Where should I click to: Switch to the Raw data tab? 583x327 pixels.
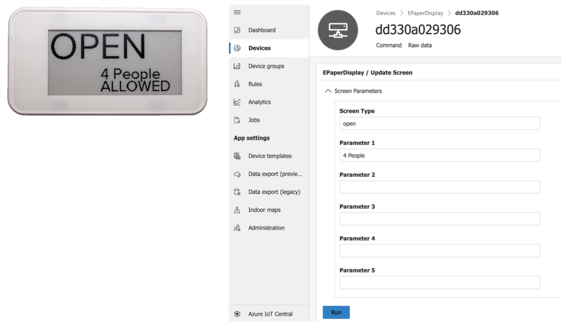point(420,46)
